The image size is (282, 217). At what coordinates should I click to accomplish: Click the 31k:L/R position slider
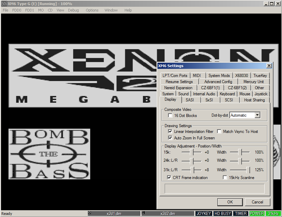tap(192, 170)
